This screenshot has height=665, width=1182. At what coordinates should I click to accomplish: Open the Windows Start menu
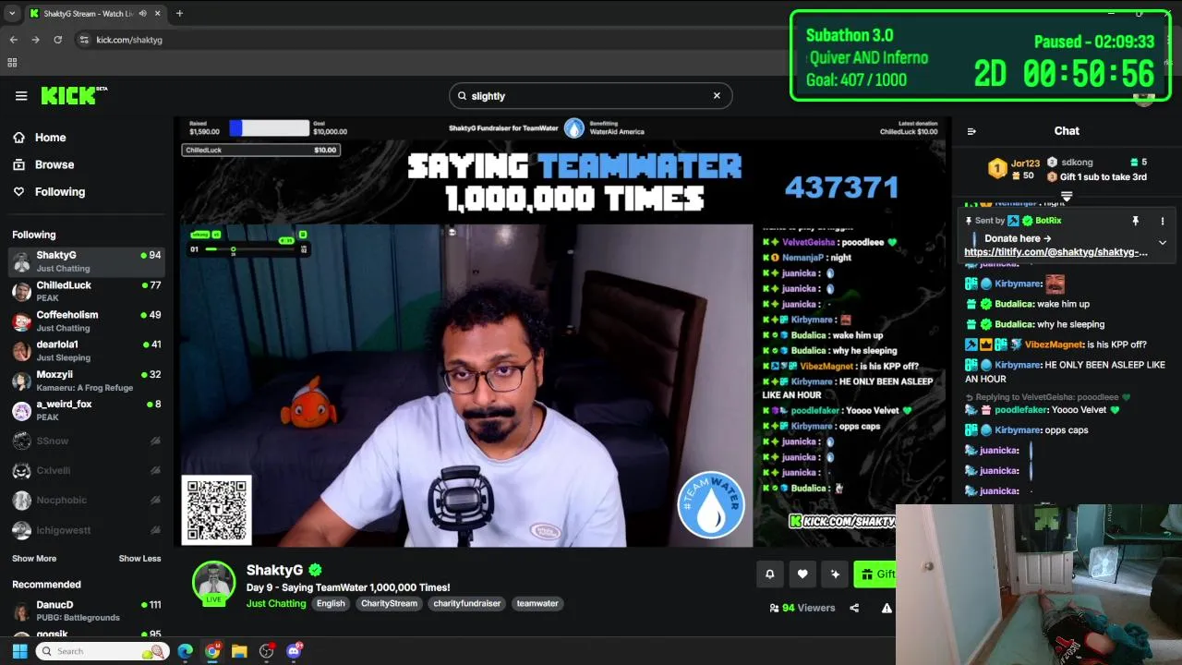click(x=19, y=651)
